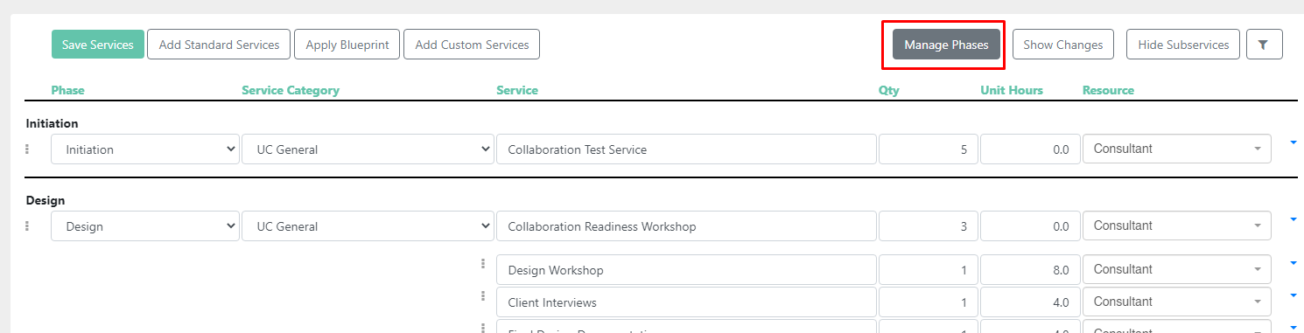Viewport: 1304px width, 333px height.
Task: Click Qty field for Collaboration Test Service
Action: click(x=929, y=149)
